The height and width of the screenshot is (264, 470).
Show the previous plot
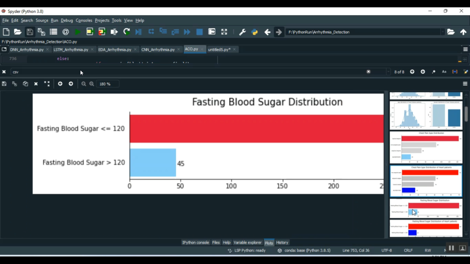60,84
